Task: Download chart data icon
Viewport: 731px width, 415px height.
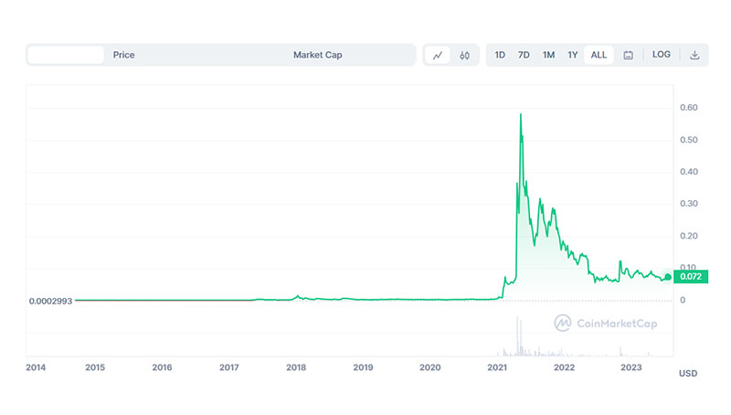Action: tap(694, 55)
